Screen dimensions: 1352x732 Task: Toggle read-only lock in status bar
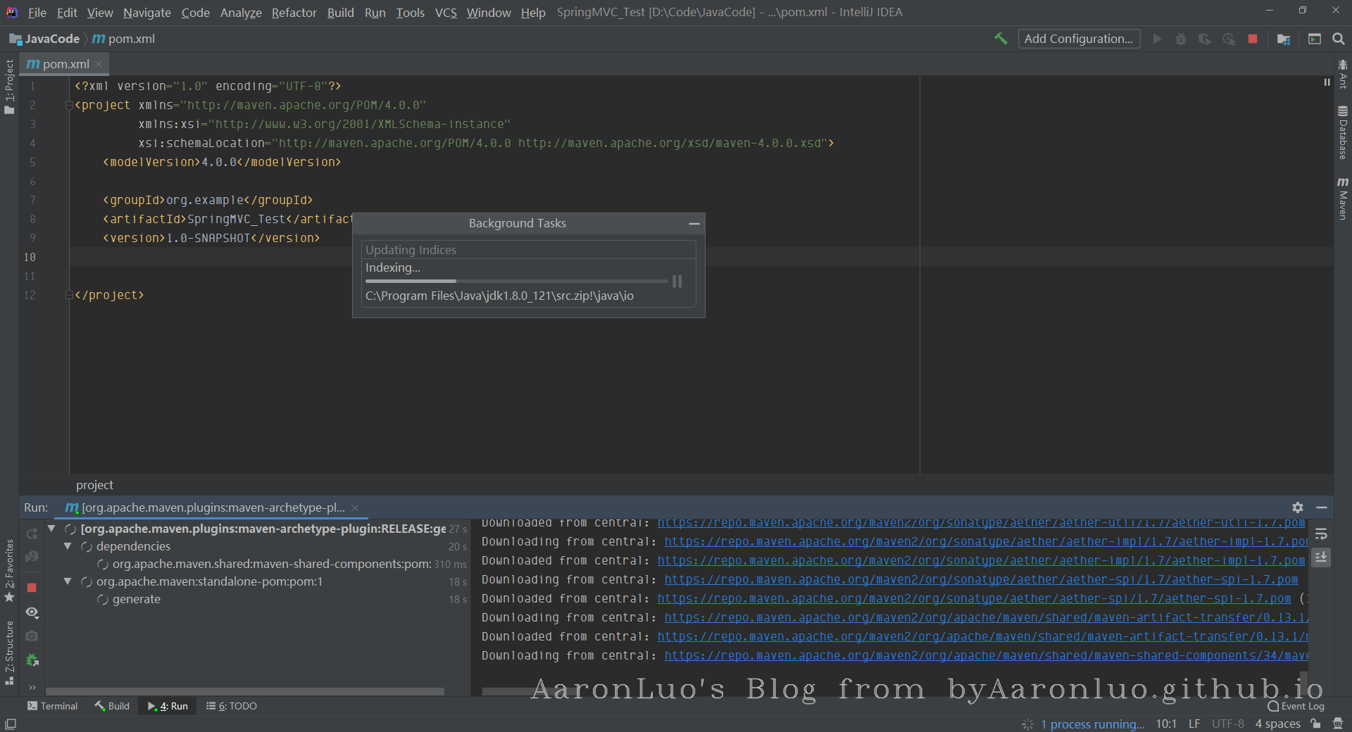click(x=1315, y=724)
